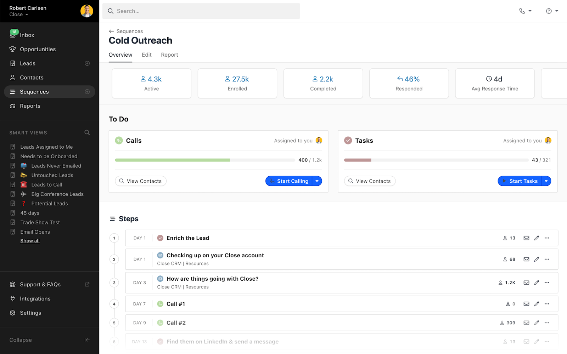The image size is (567, 354).
Task: Open the Start Calling dropdown arrow
Action: click(317, 181)
